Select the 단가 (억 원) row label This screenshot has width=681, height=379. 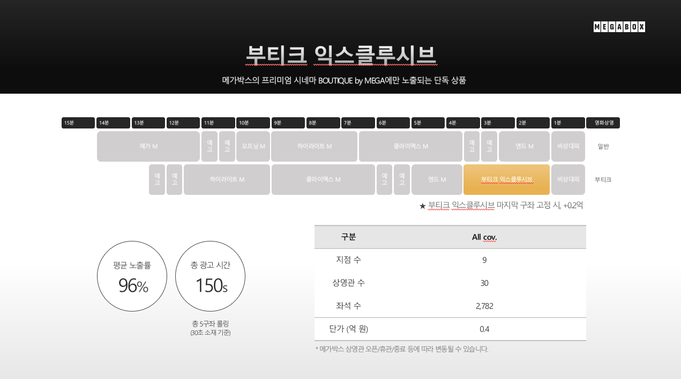pyautogui.click(x=348, y=329)
